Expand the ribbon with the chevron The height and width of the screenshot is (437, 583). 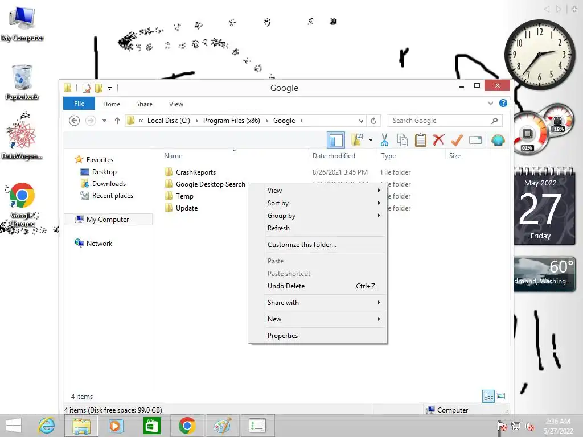(491, 104)
